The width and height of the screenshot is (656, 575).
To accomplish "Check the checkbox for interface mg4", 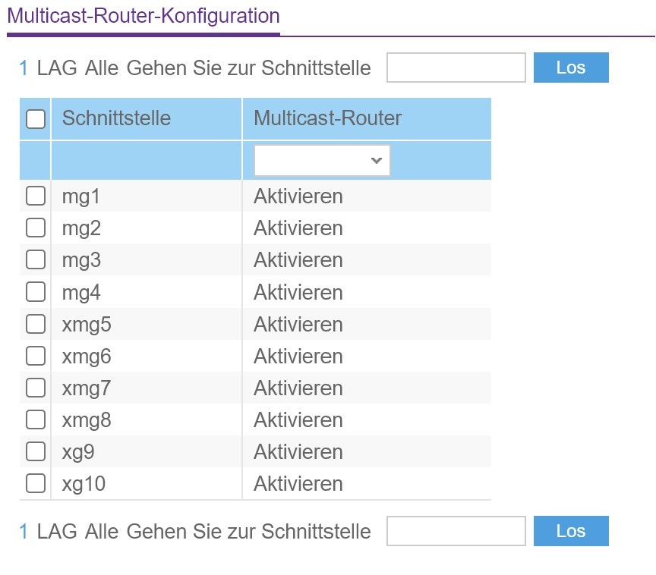I will pyautogui.click(x=35, y=291).
